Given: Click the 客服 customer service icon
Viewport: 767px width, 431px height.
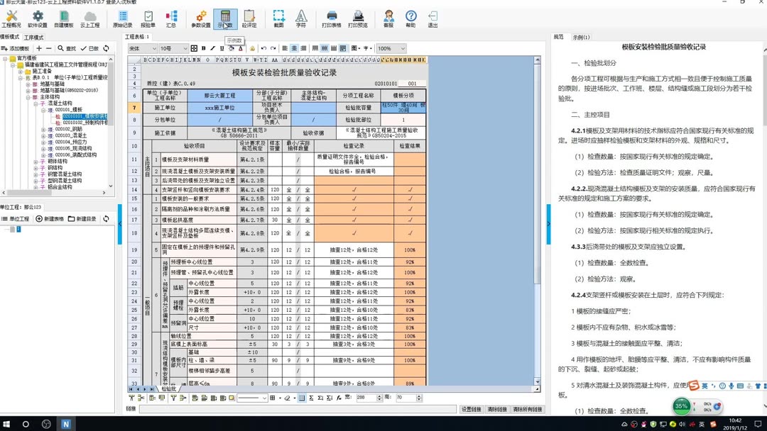Looking at the screenshot, I should pyautogui.click(x=389, y=18).
